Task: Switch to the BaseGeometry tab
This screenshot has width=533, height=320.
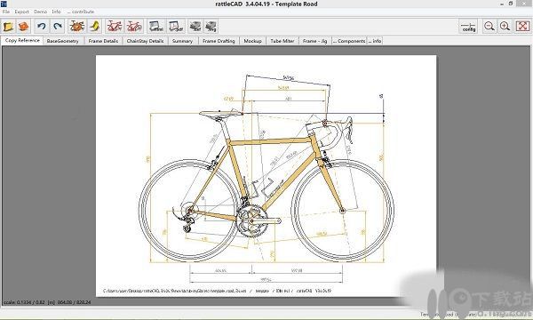Action: click(x=62, y=41)
